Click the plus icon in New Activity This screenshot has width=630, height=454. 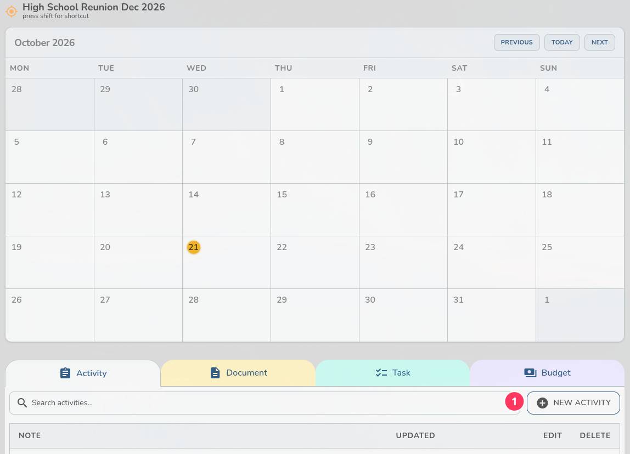point(542,402)
